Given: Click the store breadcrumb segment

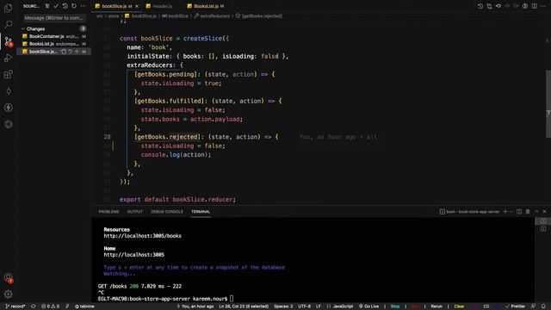Looking at the screenshot, I should point(114,16).
